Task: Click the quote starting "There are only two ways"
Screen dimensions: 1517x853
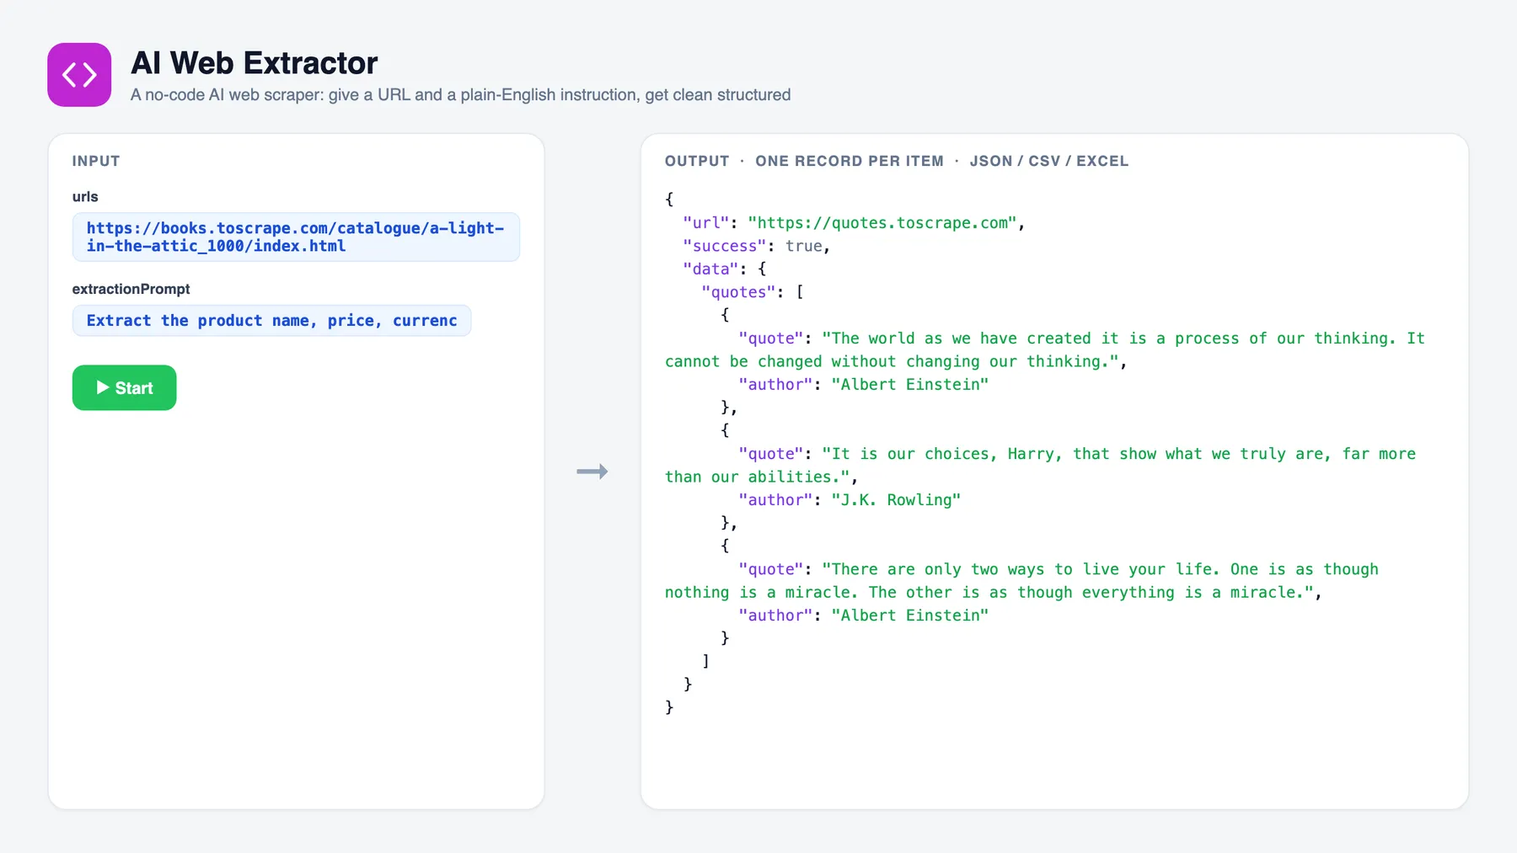Action: [x=1021, y=581]
